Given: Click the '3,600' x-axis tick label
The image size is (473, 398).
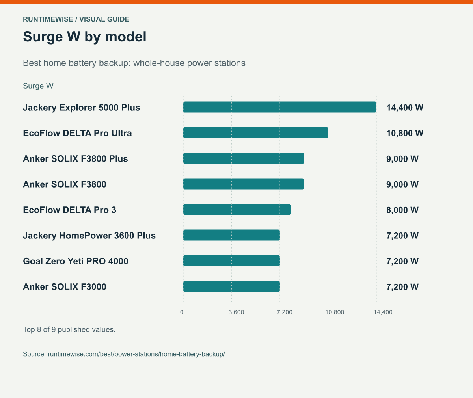Looking at the screenshot, I should coord(236,312).
